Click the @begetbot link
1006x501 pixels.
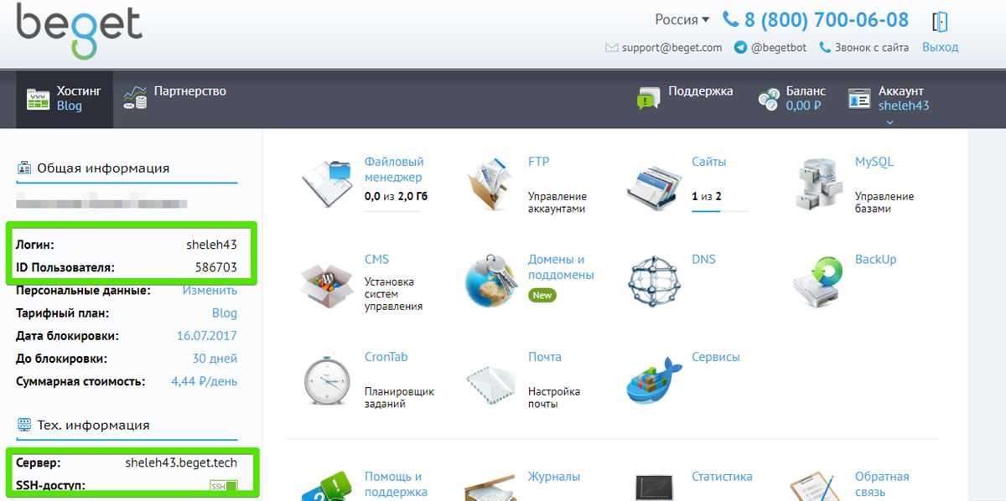point(779,48)
